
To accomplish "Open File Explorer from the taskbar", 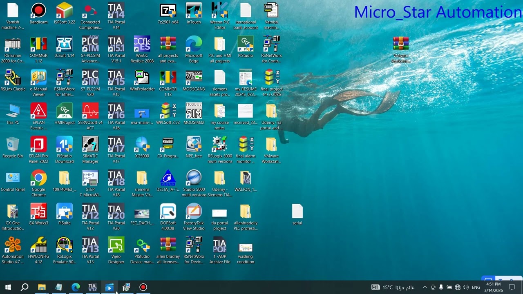I will pos(42,287).
